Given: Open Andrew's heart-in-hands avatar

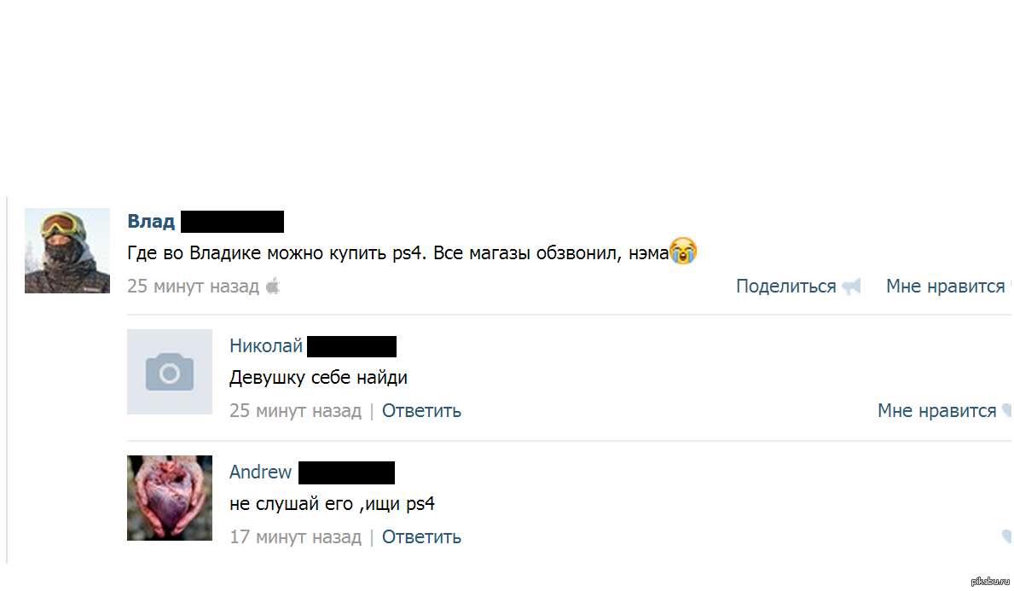Looking at the screenshot, I should pos(170,498).
